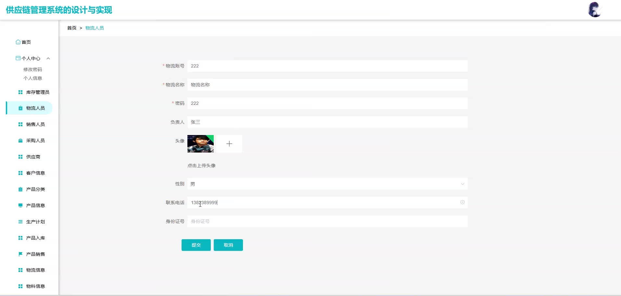Go to 库存管理员 menu item
This screenshot has height=296, width=621.
pos(38,92)
